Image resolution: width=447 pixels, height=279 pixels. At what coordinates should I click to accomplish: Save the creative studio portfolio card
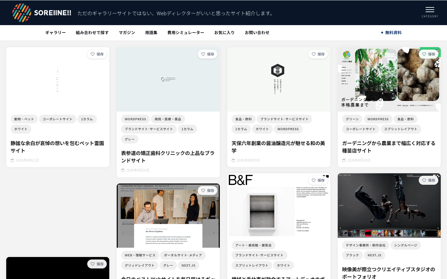click(x=429, y=180)
